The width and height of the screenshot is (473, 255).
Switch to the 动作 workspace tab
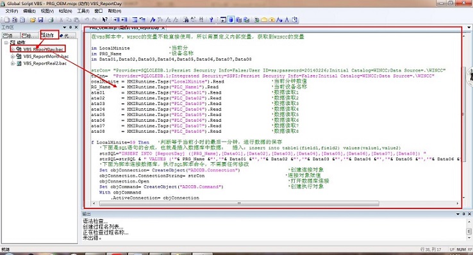49,35
